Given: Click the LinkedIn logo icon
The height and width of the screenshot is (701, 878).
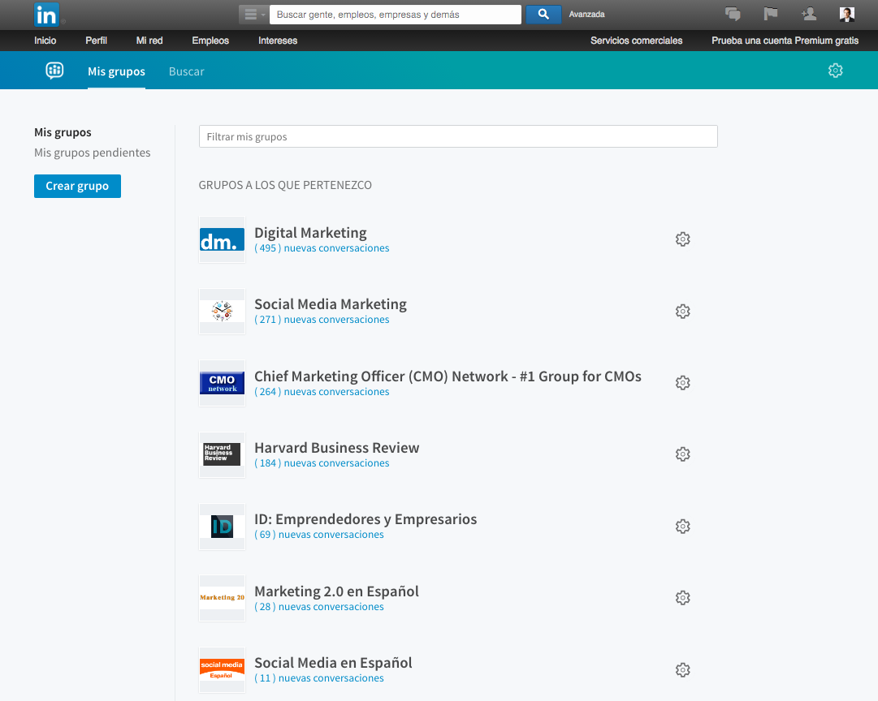Looking at the screenshot, I should tap(46, 15).
